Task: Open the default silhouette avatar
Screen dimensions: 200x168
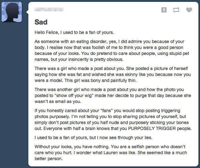Action: coord(12,12)
